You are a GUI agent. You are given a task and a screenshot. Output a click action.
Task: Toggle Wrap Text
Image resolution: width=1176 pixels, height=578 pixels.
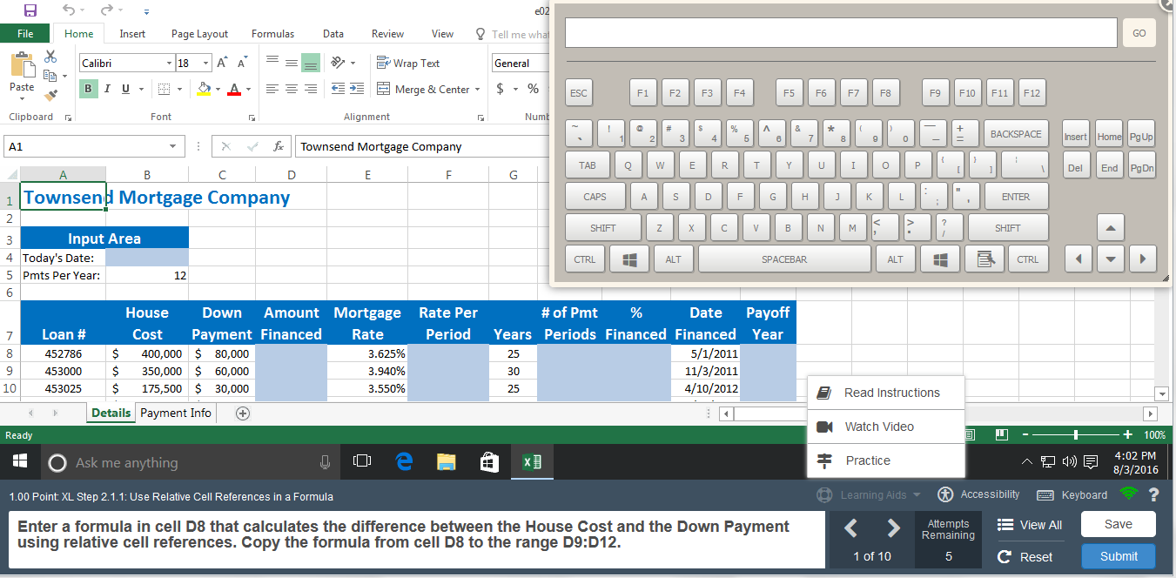[408, 63]
